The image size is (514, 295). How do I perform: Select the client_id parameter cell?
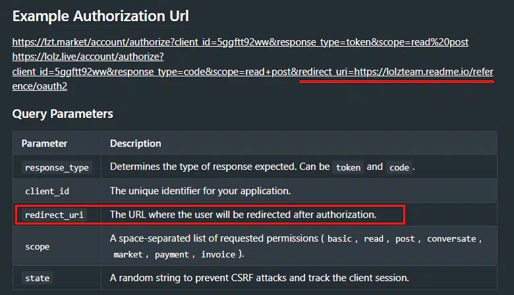[47, 192]
